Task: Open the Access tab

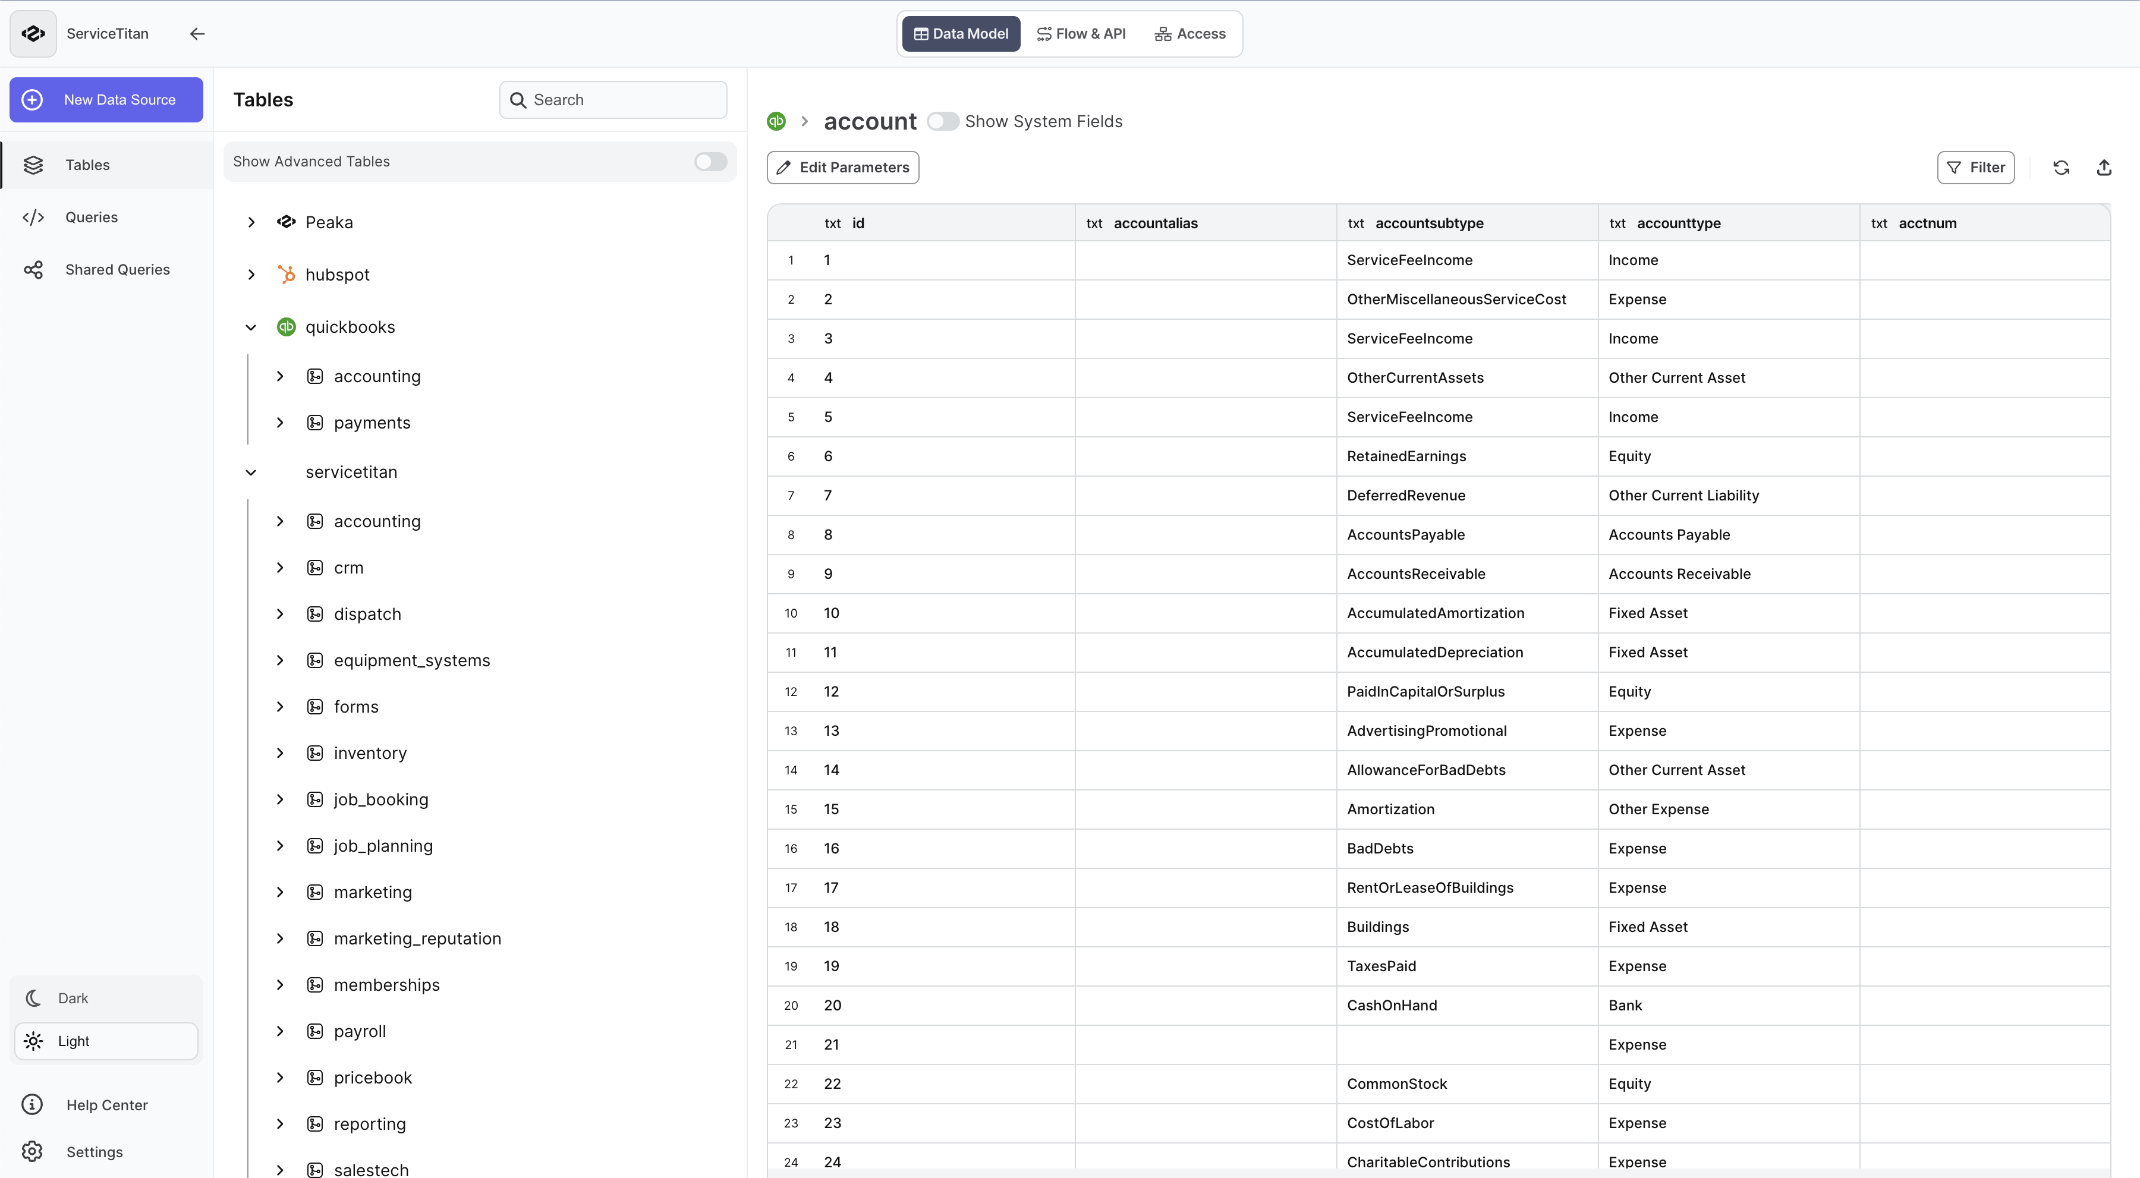Action: pyautogui.click(x=1189, y=33)
